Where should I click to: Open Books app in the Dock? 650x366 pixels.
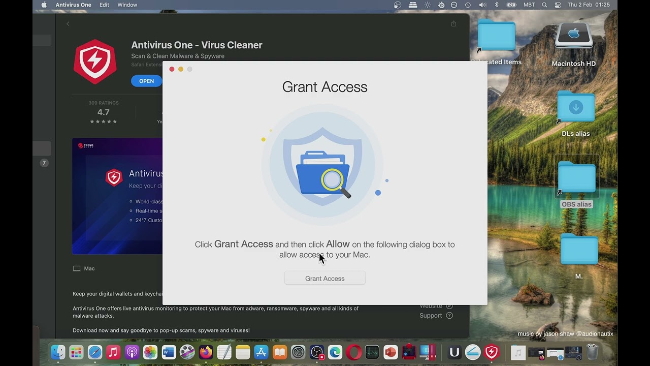point(280,352)
